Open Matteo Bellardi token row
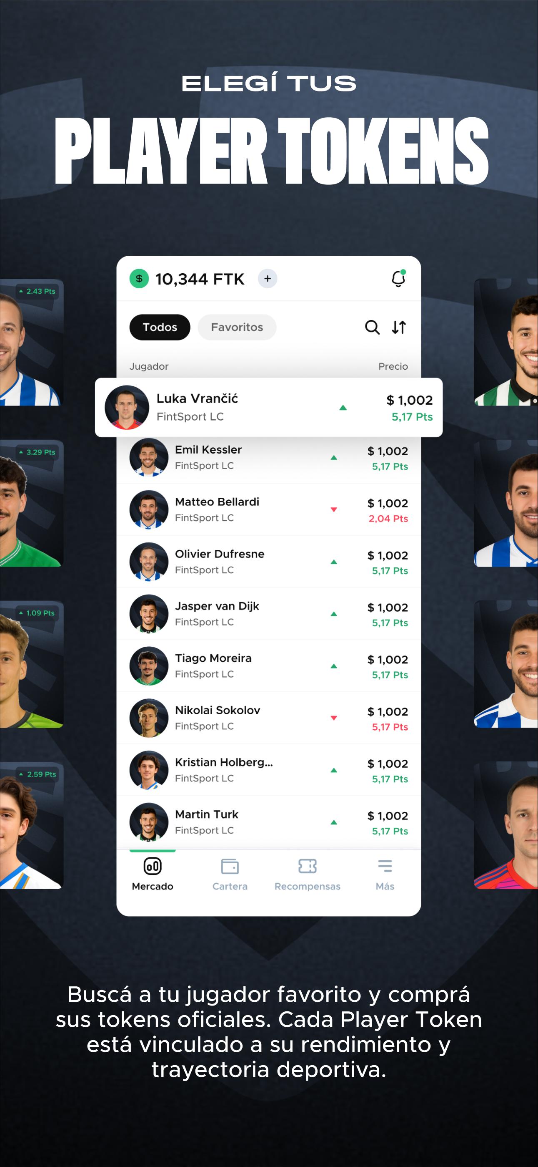538x1167 pixels. [269, 510]
